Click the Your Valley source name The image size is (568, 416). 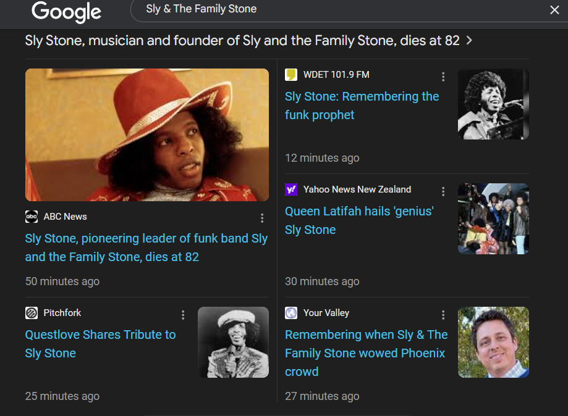click(326, 312)
